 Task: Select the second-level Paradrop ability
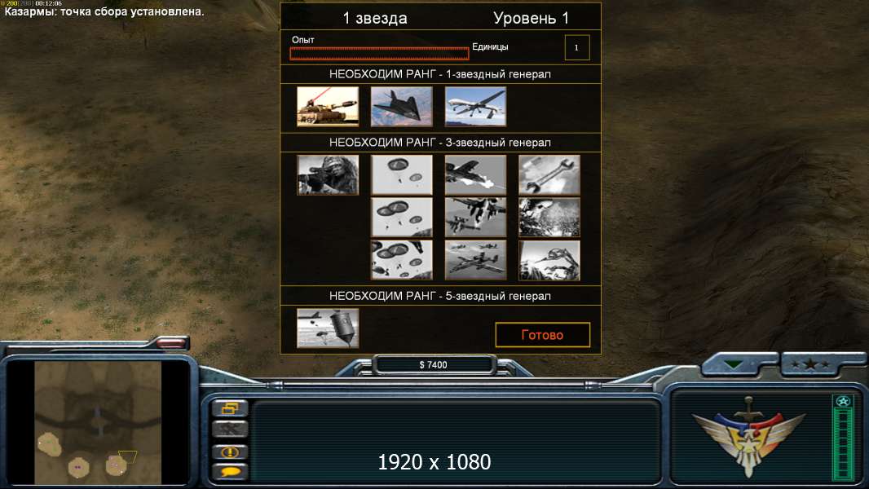[402, 218]
